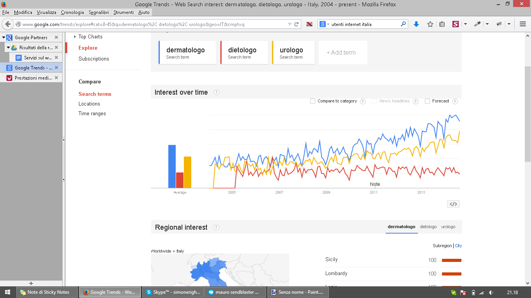Edit the dermatologo search term box

187,52
